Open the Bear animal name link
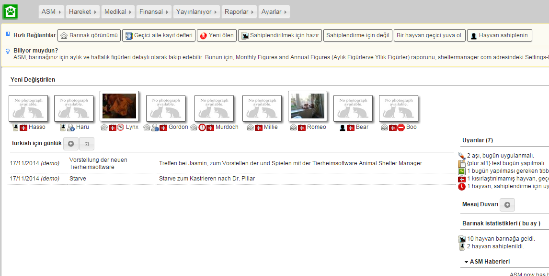 coord(362,127)
